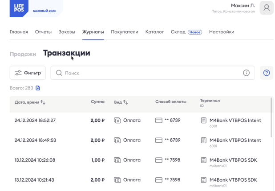275x191 pixels.
Task: Select the Транзакции heading tab
Action: 67,53
